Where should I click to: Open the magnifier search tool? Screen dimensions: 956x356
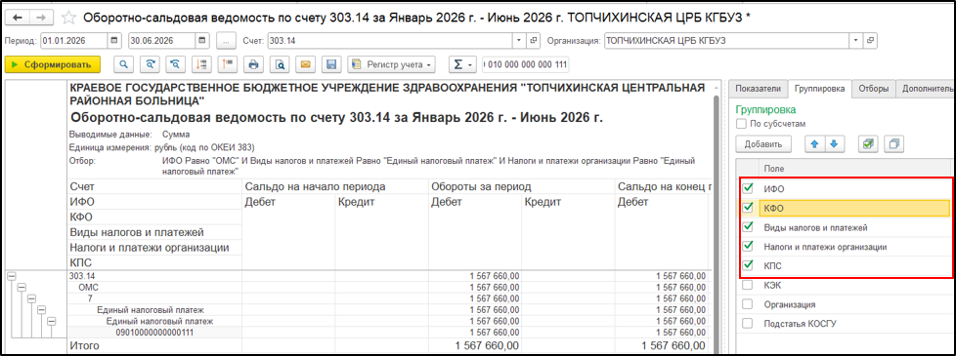coord(124,64)
